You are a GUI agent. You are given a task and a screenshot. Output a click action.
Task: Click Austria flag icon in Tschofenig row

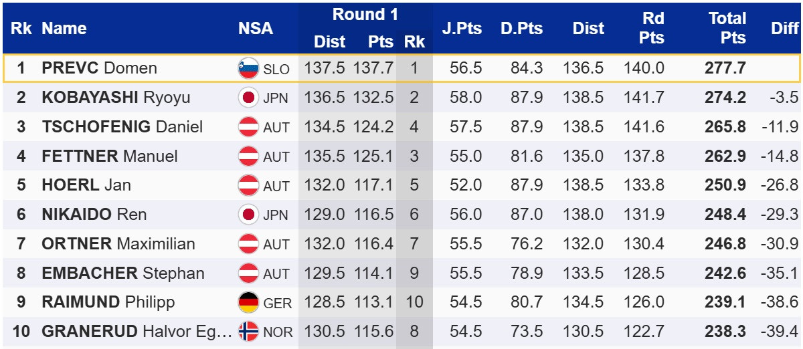click(248, 127)
